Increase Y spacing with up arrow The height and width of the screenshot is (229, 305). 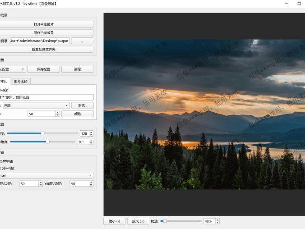coord(91,183)
